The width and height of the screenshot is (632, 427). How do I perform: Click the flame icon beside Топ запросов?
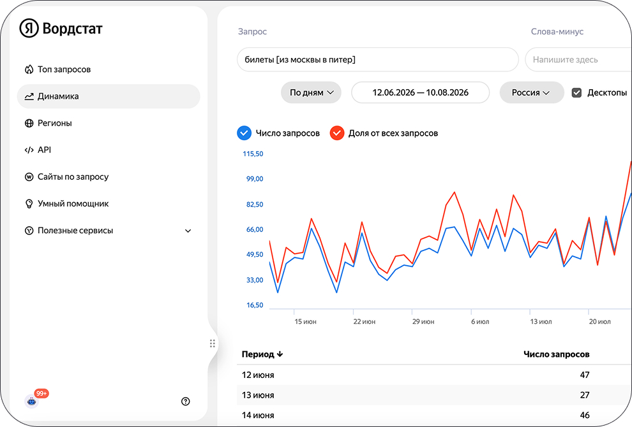29,69
